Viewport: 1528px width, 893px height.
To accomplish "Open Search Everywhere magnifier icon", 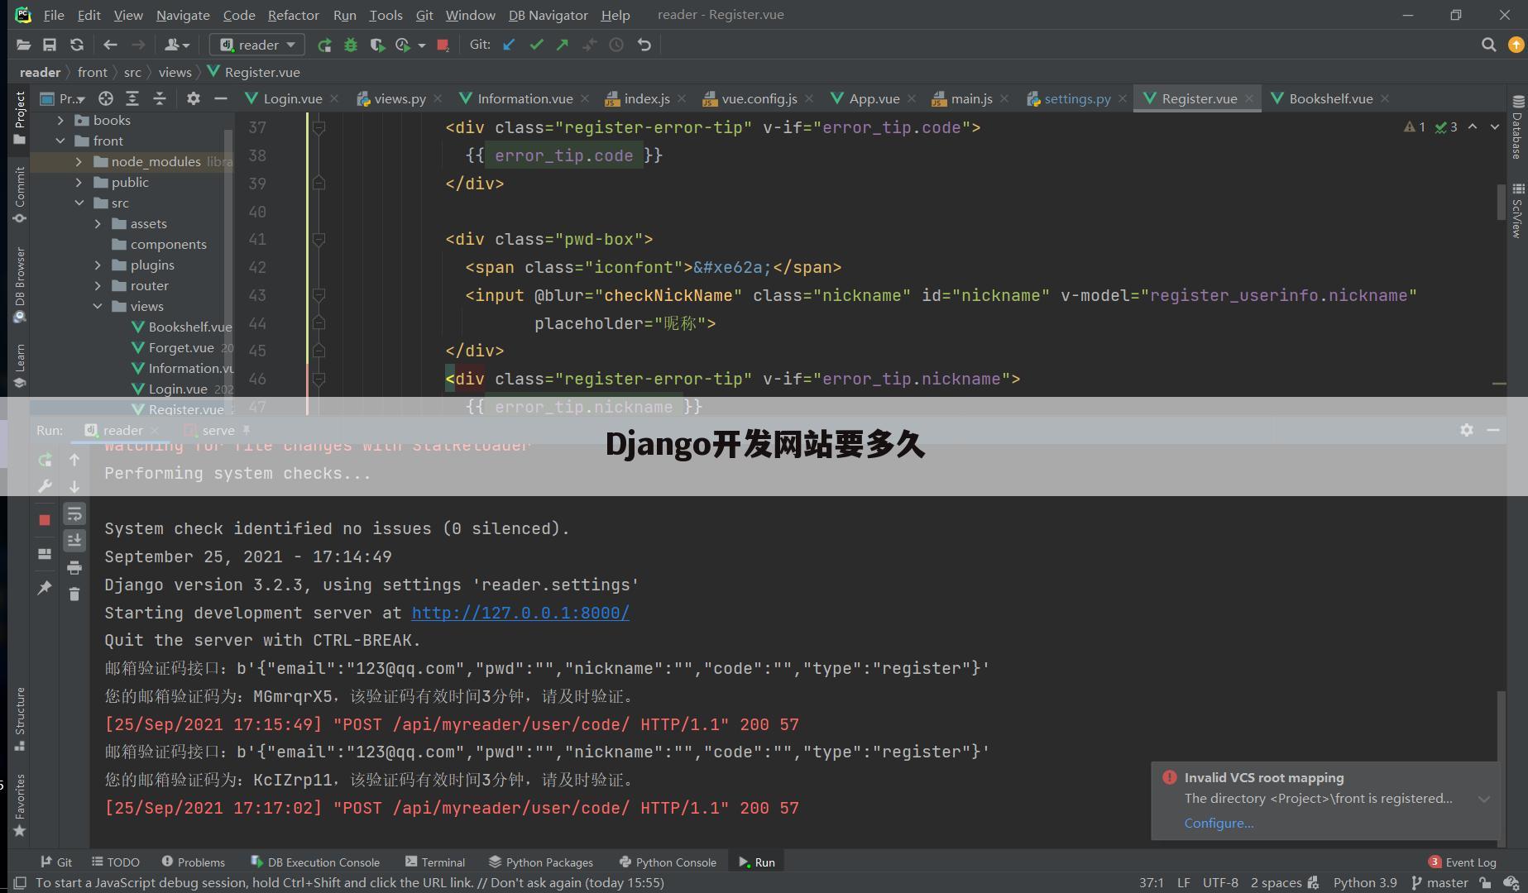I will pyautogui.click(x=1488, y=45).
